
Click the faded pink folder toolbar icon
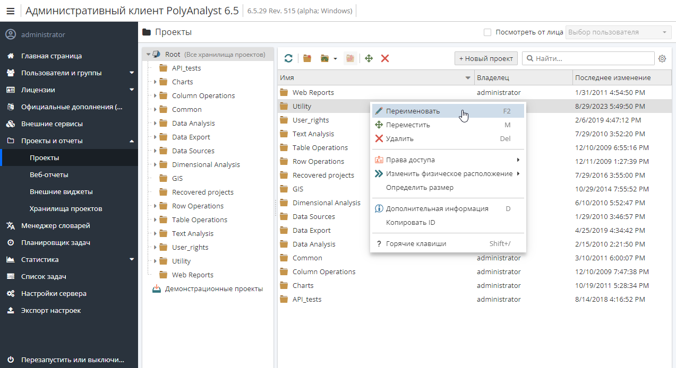pyautogui.click(x=349, y=58)
